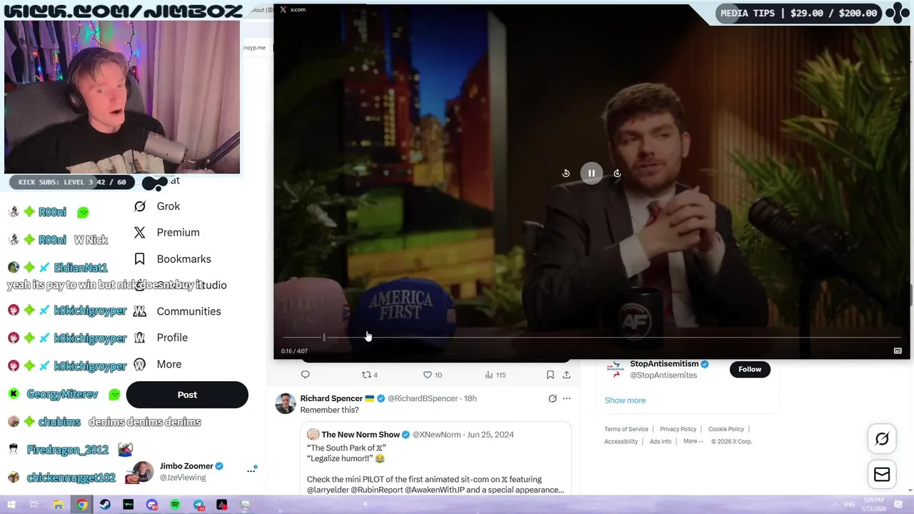Click chat user Firedragon_2012

(x=68, y=450)
